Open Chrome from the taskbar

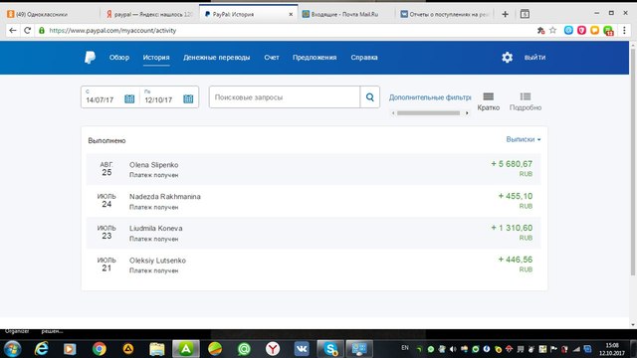[100, 349]
